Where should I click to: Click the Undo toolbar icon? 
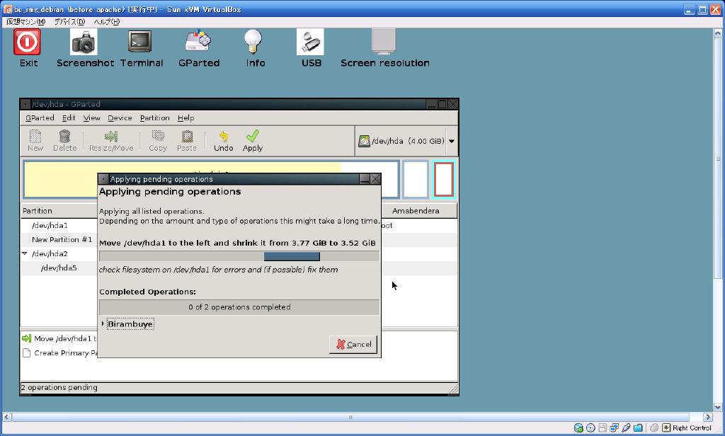coord(223,141)
